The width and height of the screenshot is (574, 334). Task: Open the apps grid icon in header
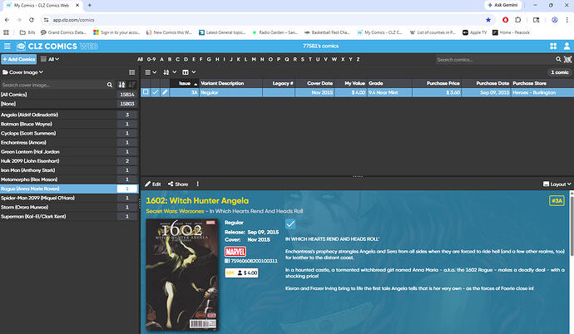click(x=553, y=46)
